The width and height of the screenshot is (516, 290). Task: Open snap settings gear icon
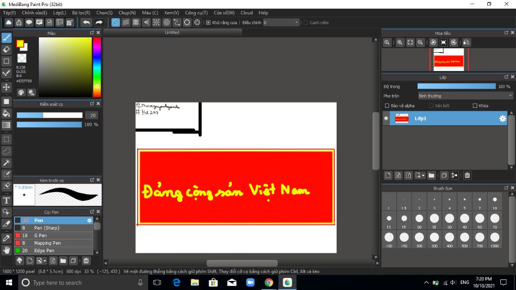coord(197,22)
